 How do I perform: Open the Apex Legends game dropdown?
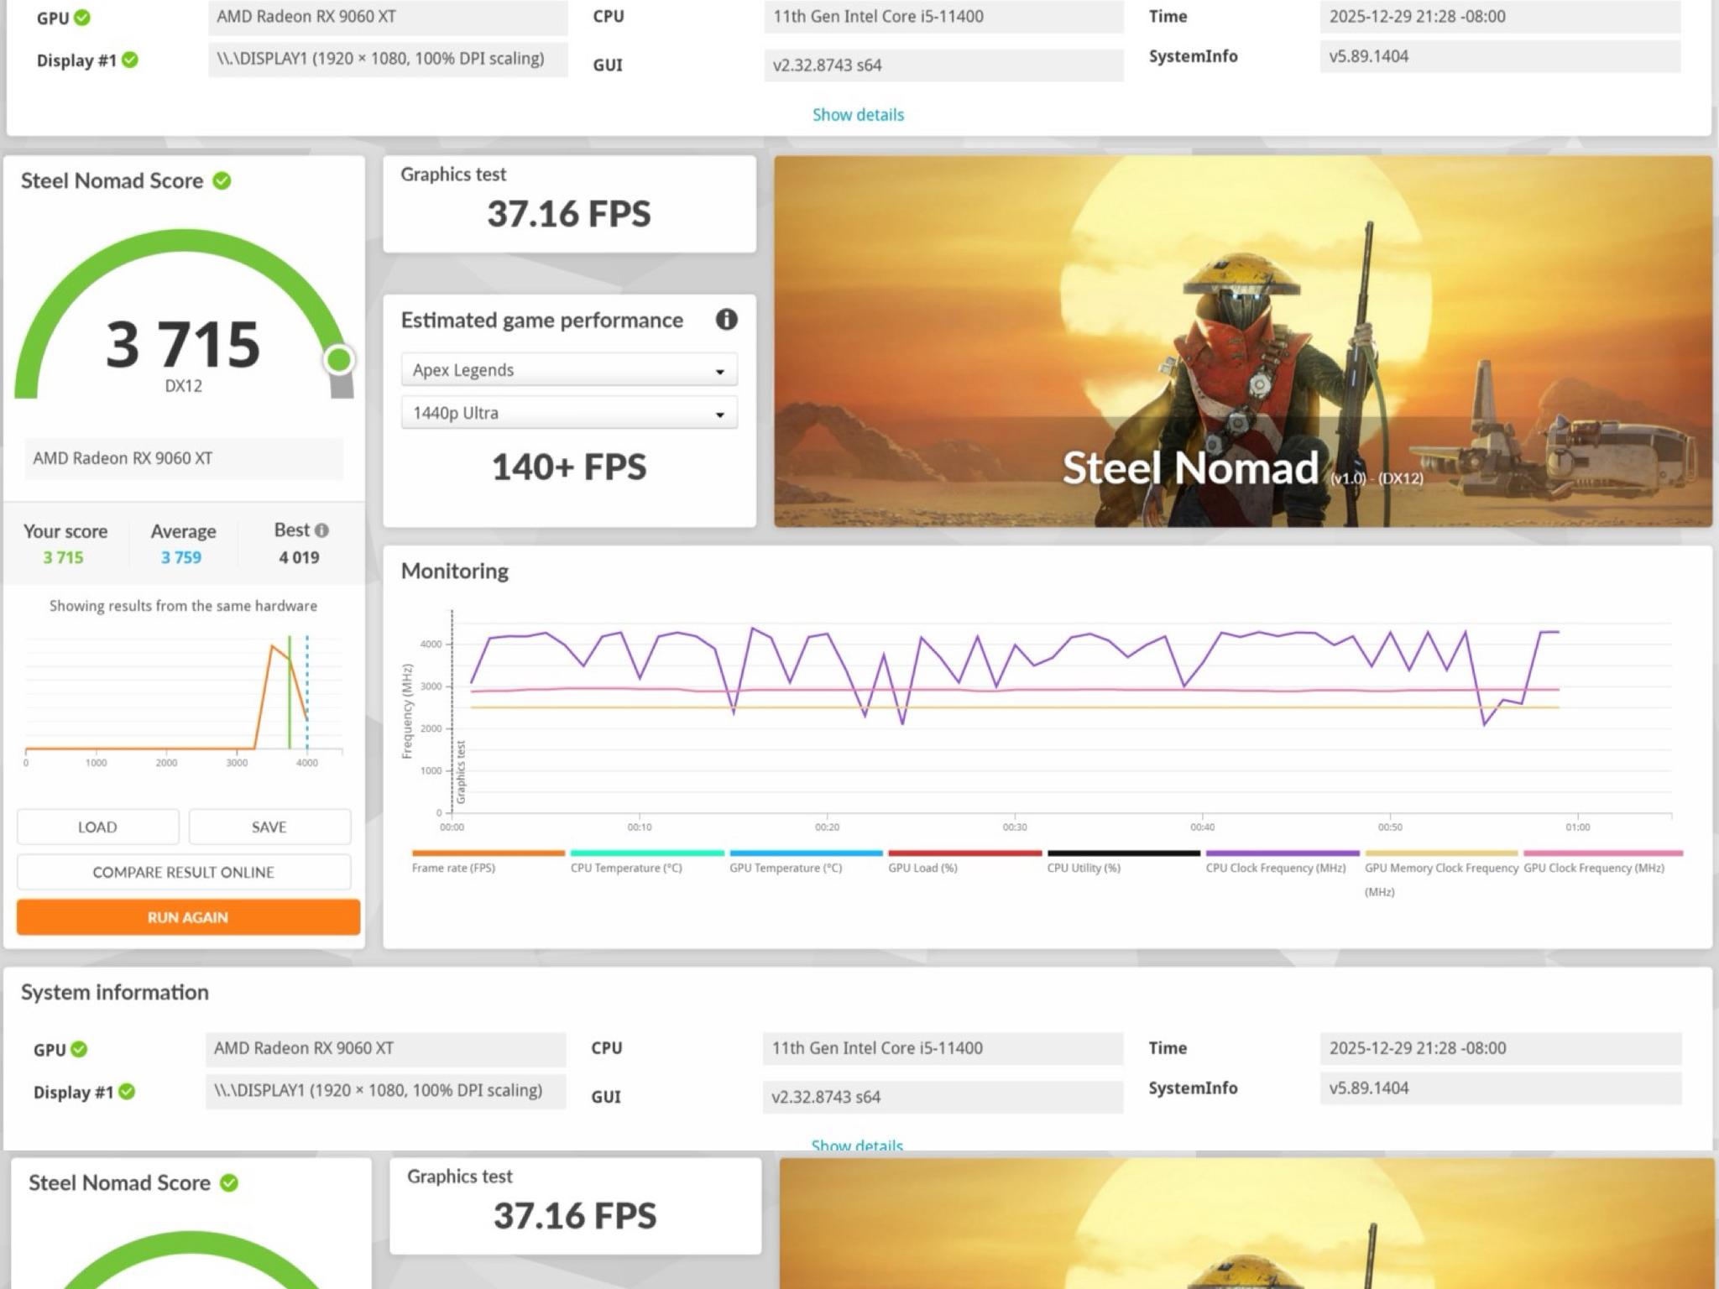pyautogui.click(x=569, y=370)
